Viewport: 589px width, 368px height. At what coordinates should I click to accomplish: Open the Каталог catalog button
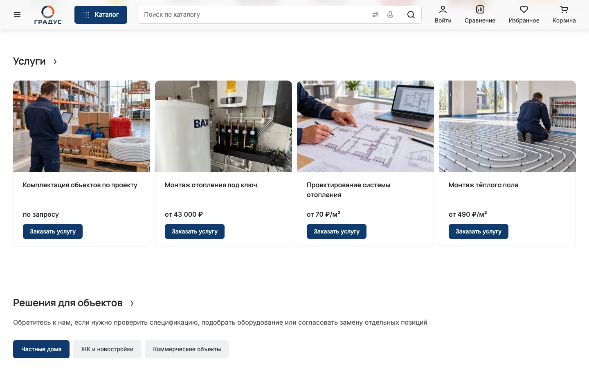click(101, 15)
